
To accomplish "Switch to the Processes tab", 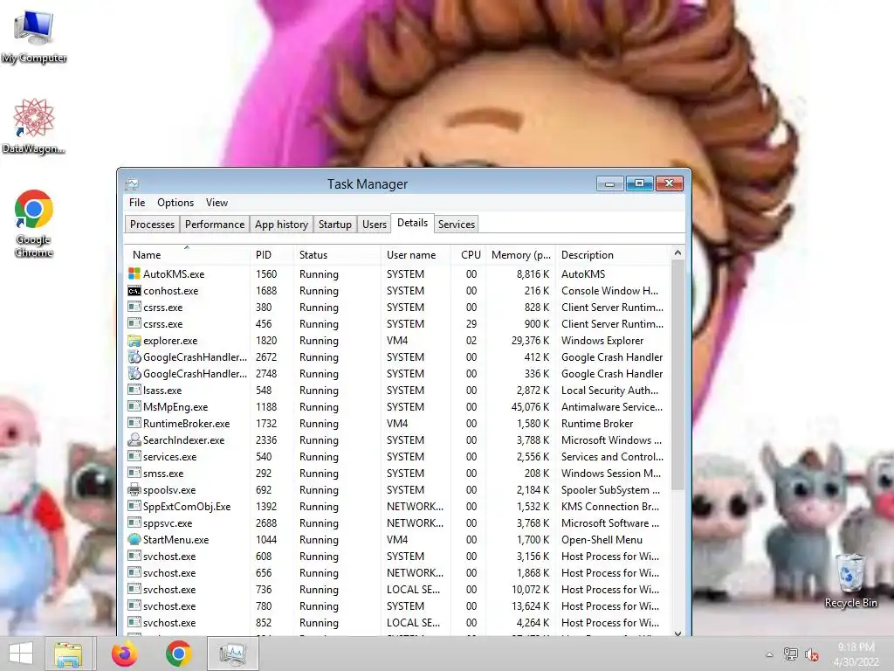I will 152,225.
